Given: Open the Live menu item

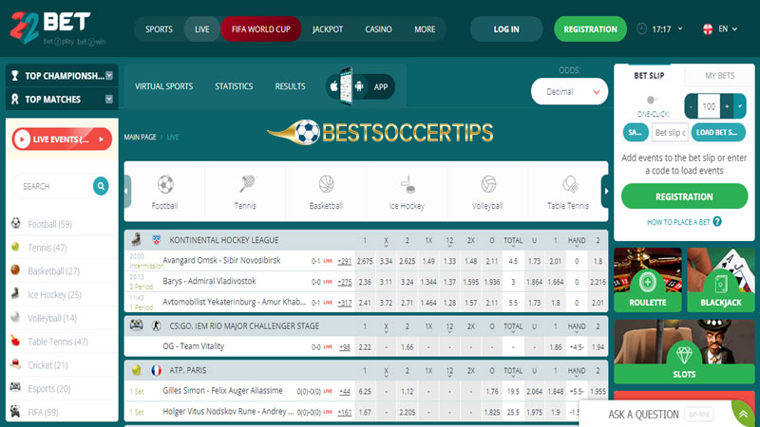Looking at the screenshot, I should coord(202,29).
